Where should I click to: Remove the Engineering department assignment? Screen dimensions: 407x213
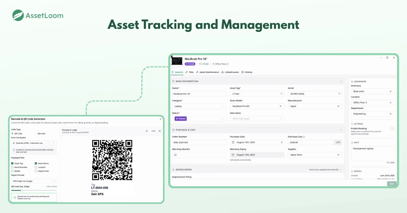coord(390,114)
